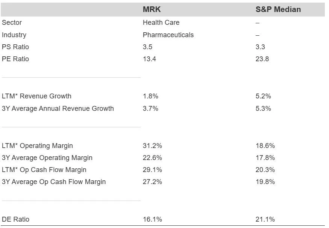Select MRK's 1.8% revenue growth value
Image resolution: width=329 pixels, height=228 pixels.
150,96
